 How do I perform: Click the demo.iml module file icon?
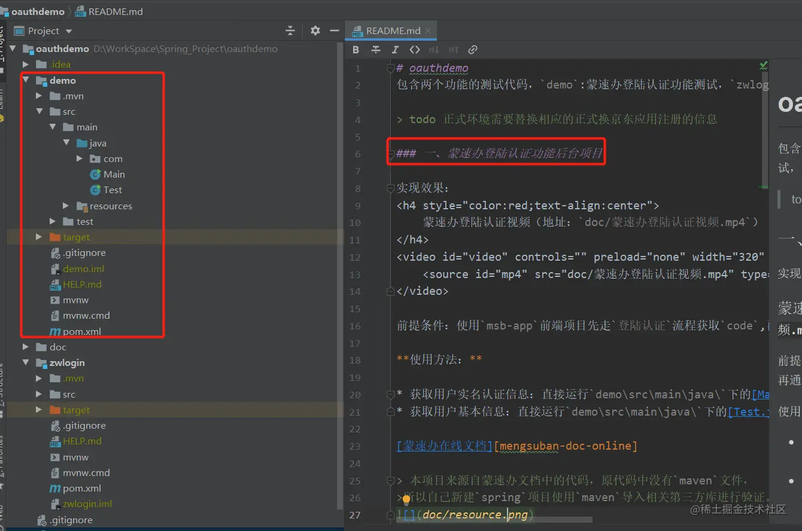[x=55, y=269]
